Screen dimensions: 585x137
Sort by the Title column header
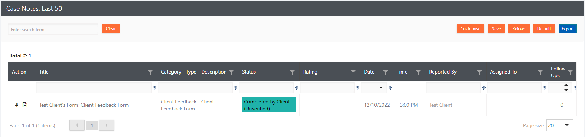click(44, 72)
